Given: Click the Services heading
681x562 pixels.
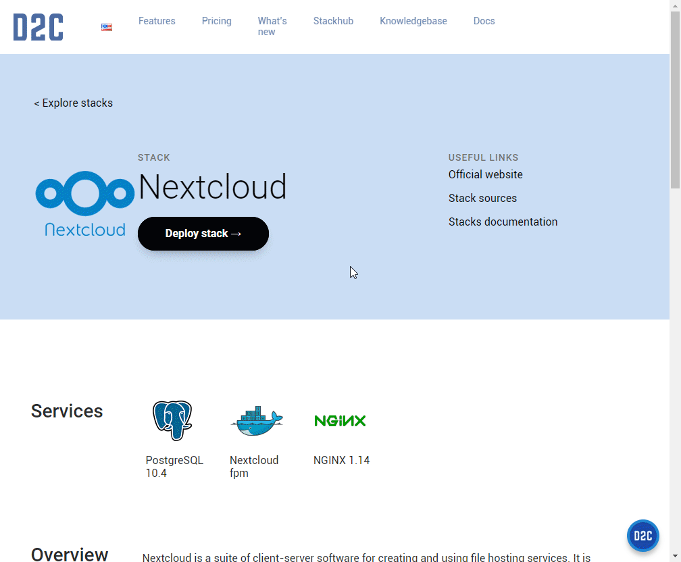Looking at the screenshot, I should click(x=67, y=411).
